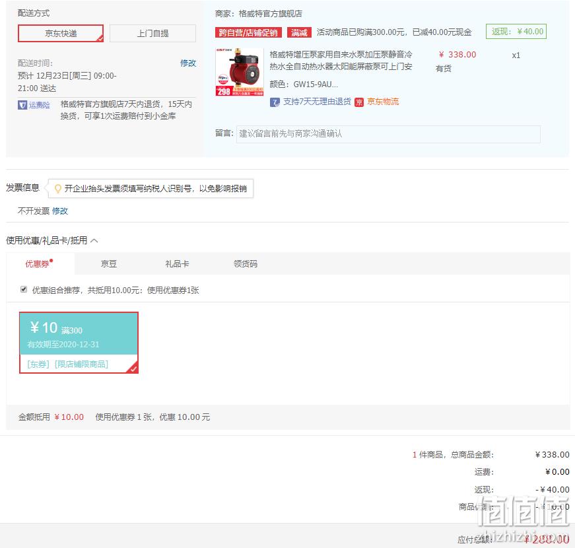Switch to the 优惠券 tab
This screenshot has width=575, height=548.
click(40, 263)
